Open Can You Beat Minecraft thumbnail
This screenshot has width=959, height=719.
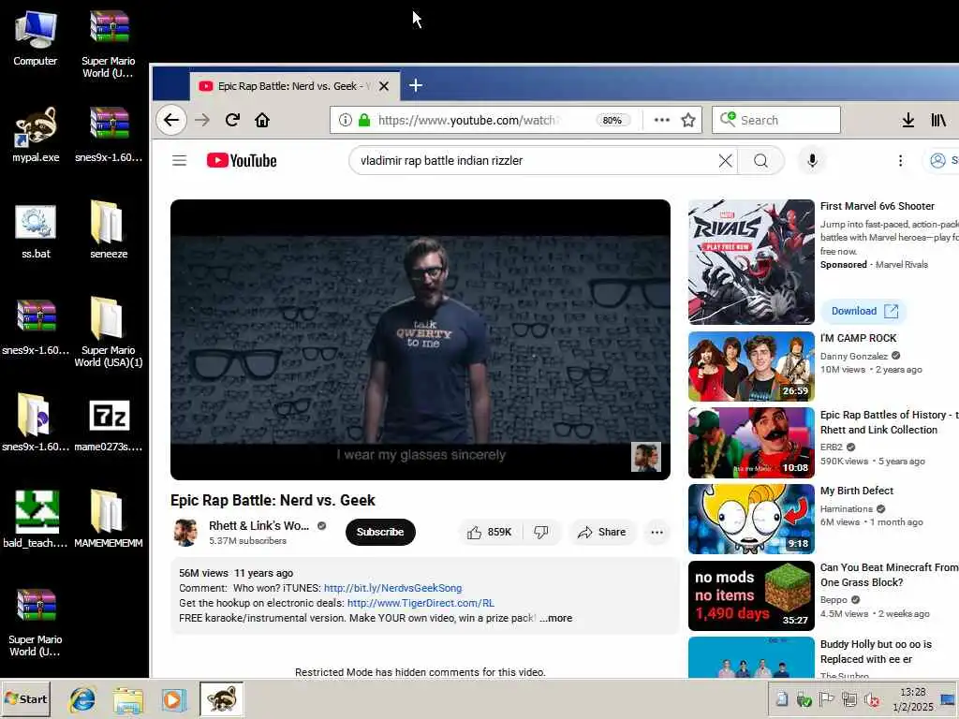(x=751, y=595)
